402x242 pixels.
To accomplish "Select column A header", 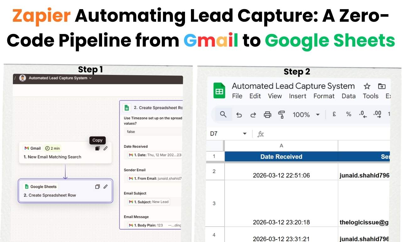I will point(281,145).
